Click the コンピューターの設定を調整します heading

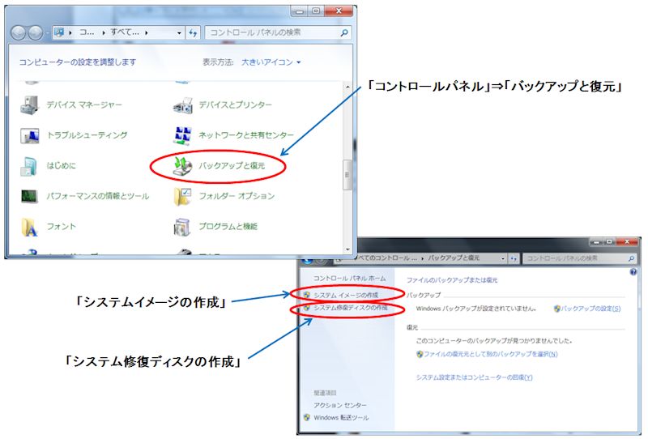[x=77, y=62]
